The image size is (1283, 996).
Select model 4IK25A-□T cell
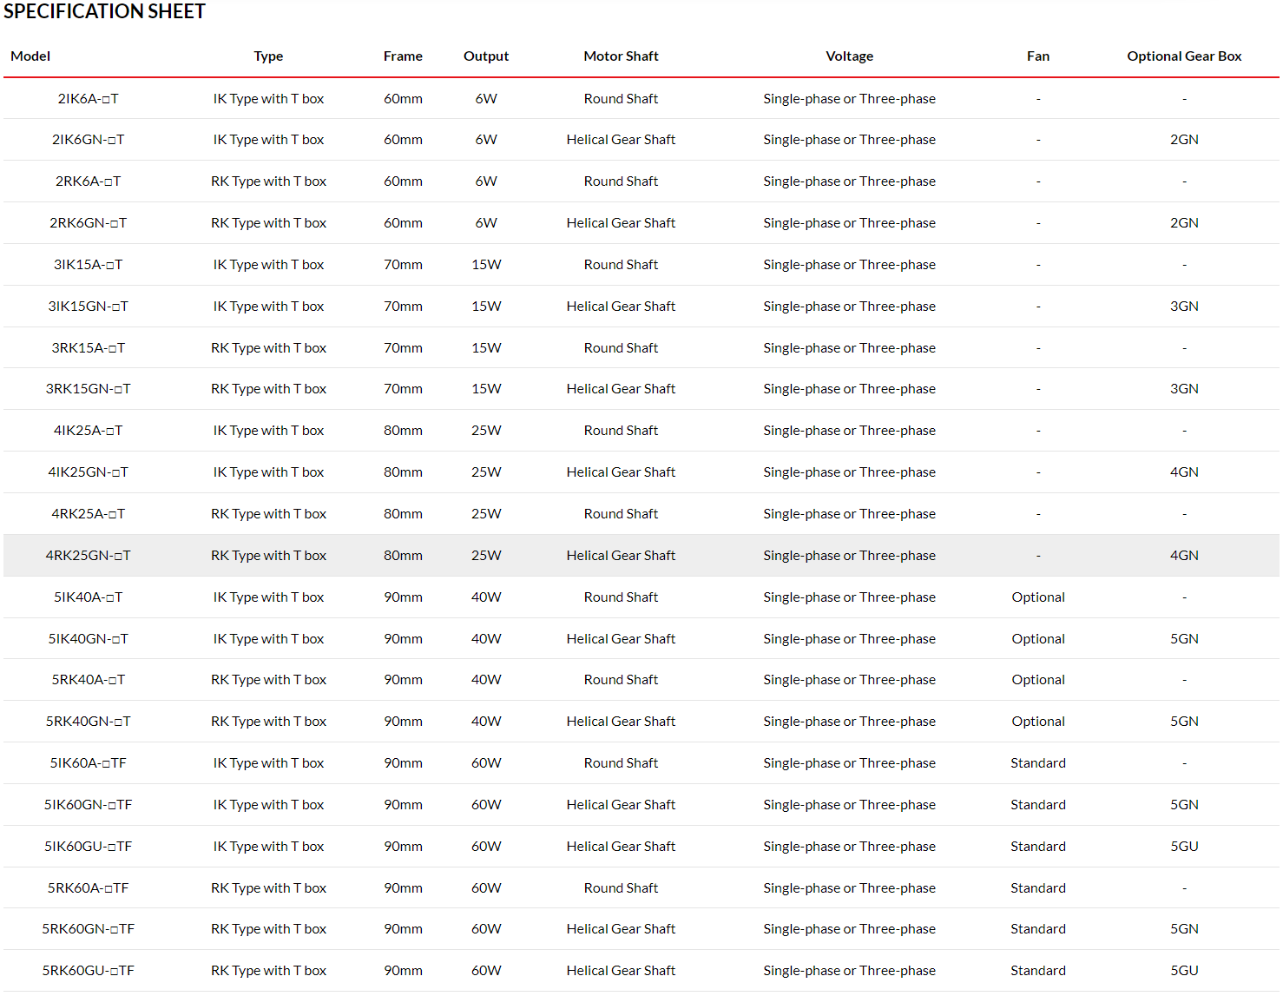88,431
